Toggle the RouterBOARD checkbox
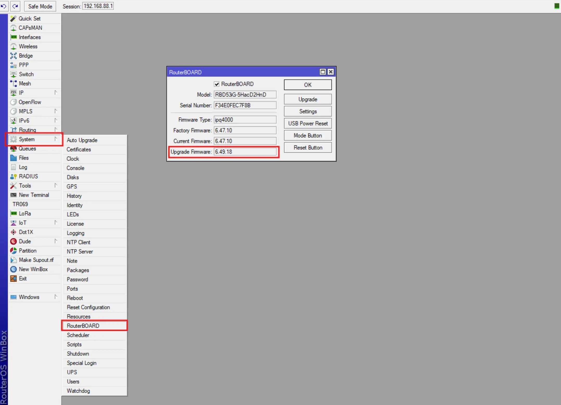Viewport: 561px width, 405px height. 217,84
